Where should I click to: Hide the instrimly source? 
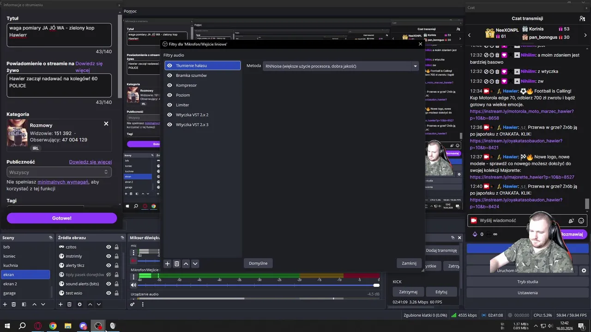pyautogui.click(x=109, y=256)
